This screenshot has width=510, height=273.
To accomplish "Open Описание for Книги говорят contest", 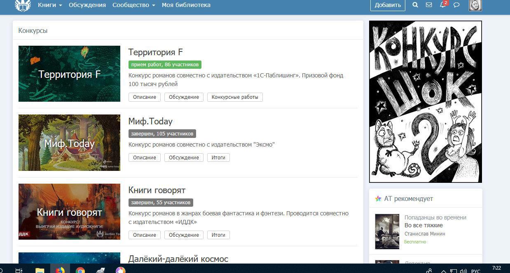I will (x=145, y=235).
